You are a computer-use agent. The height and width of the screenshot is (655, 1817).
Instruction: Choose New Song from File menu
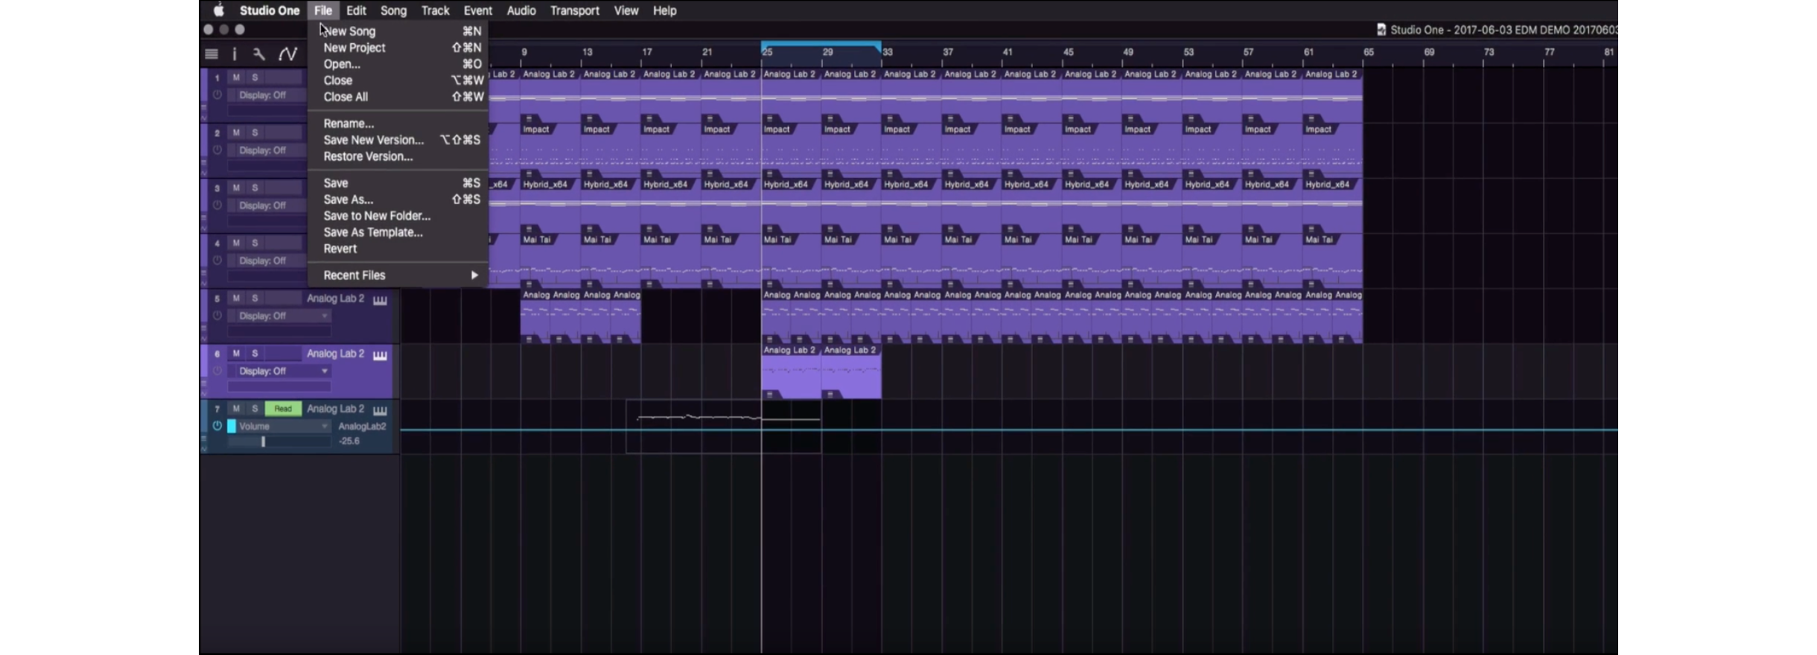(398, 31)
